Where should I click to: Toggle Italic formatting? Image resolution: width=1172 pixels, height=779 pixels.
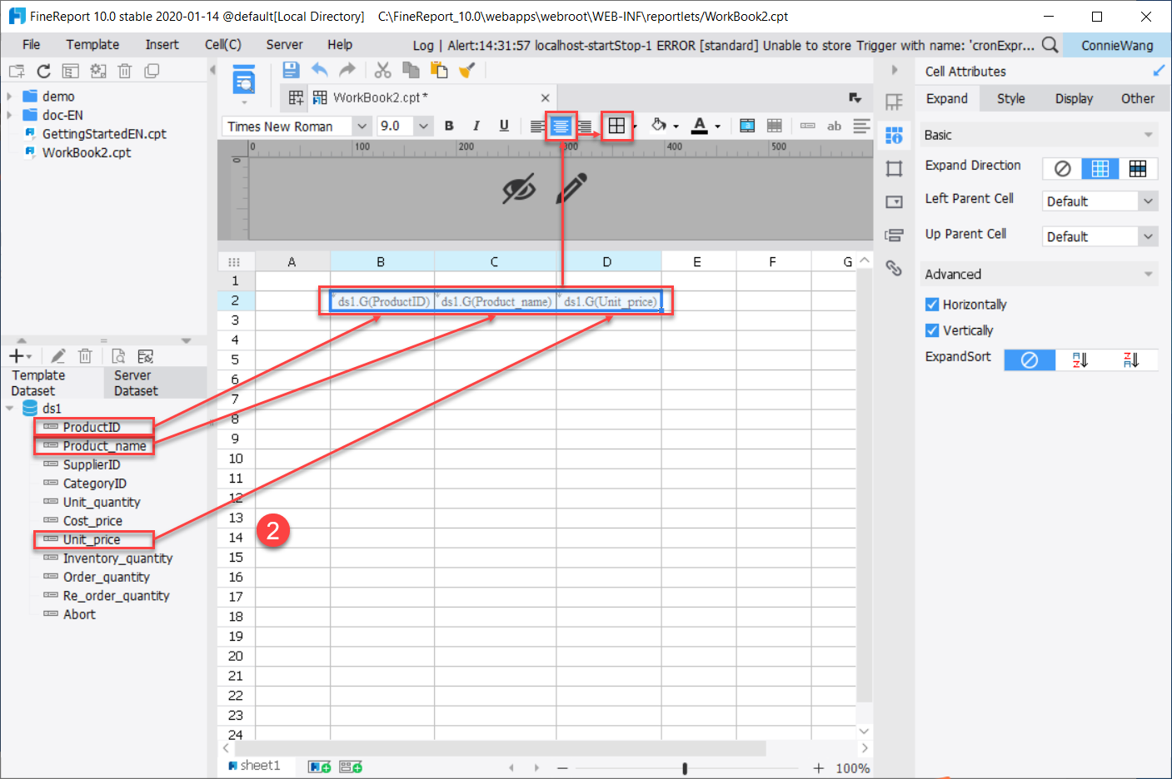tap(476, 126)
